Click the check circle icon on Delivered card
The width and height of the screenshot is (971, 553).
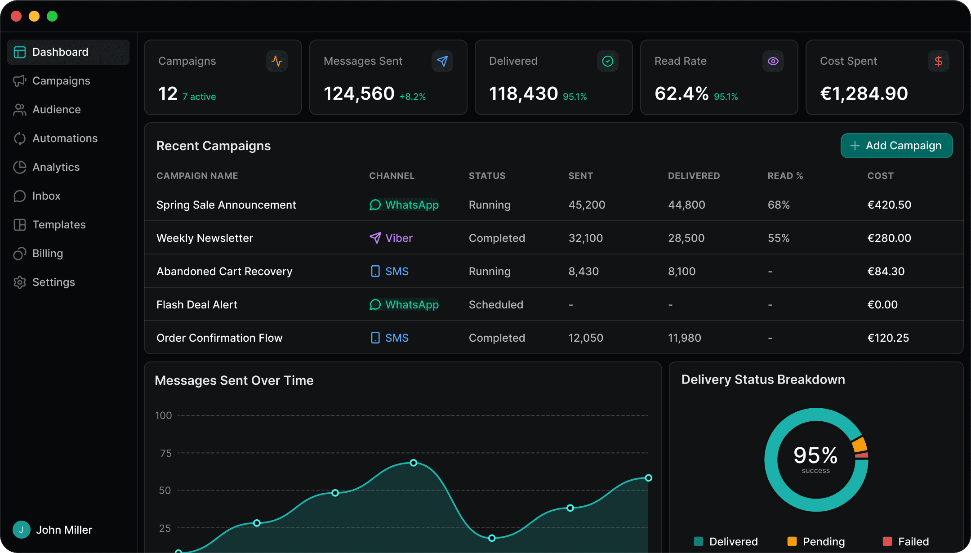(x=608, y=61)
